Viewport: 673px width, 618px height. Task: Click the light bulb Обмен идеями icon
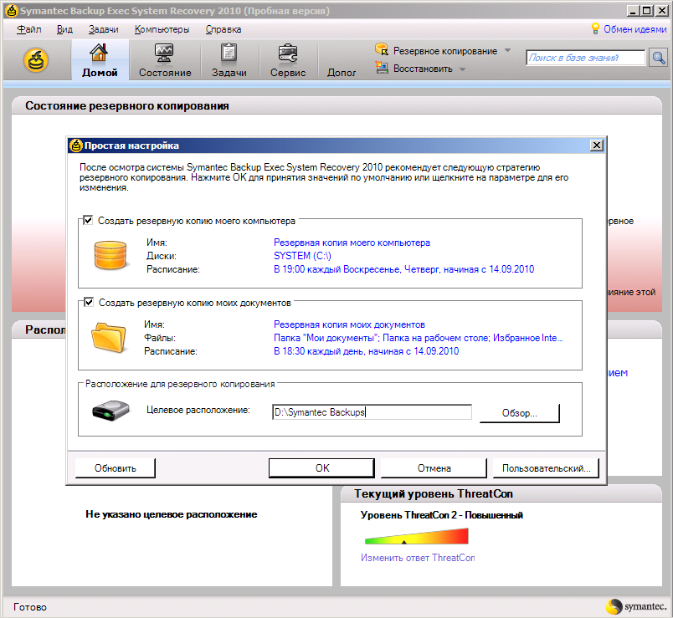pyautogui.click(x=595, y=28)
